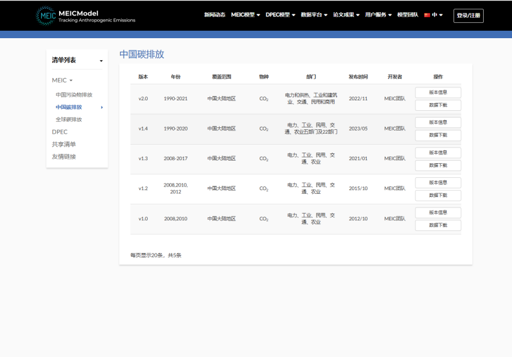Open the language flag selector

pos(433,15)
